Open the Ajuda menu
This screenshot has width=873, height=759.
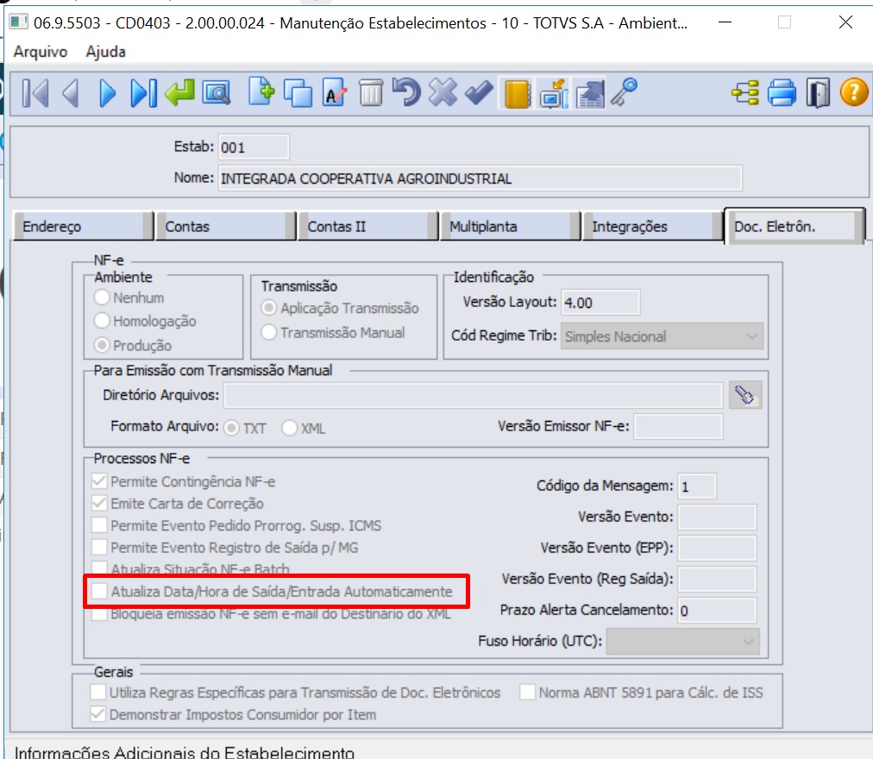coord(106,52)
